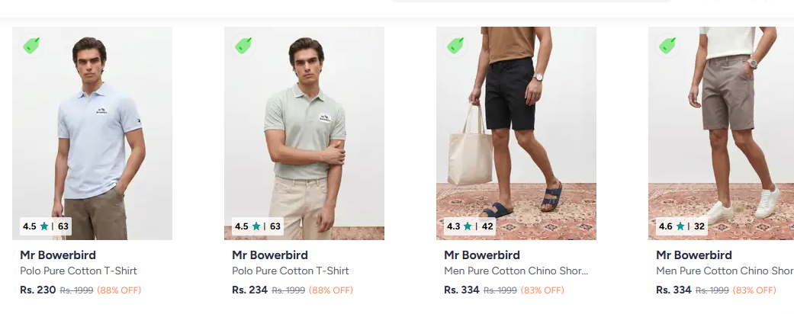Screen dimensions: 794x314
Task: Click green tag icon on grey shorts product
Action: click(667, 46)
